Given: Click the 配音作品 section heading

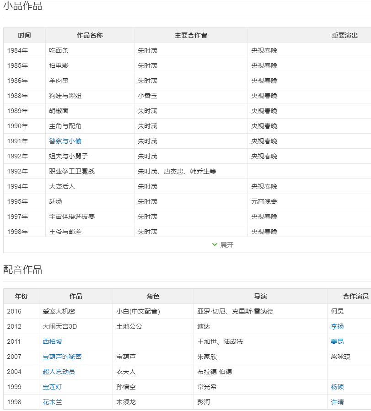Looking at the screenshot, I should 23,270.
